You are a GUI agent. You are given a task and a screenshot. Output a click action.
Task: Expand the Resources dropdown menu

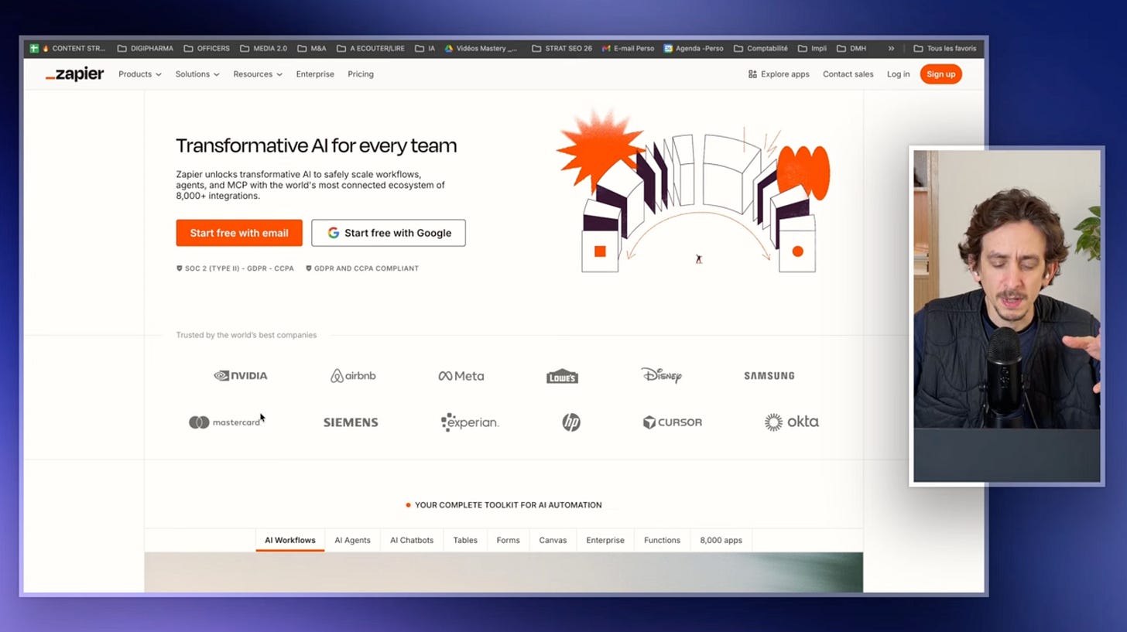258,74
